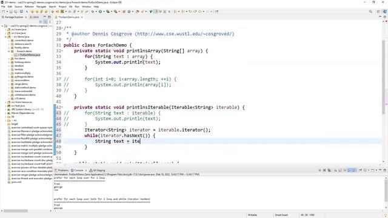The image size is (388, 218).
Task: Select the pom.xml file
Action: (x=16, y=182)
